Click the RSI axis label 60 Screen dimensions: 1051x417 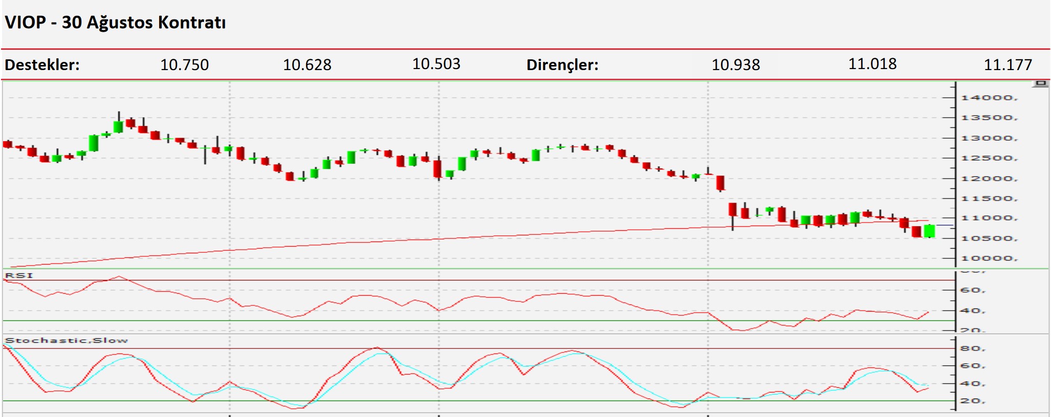[973, 290]
